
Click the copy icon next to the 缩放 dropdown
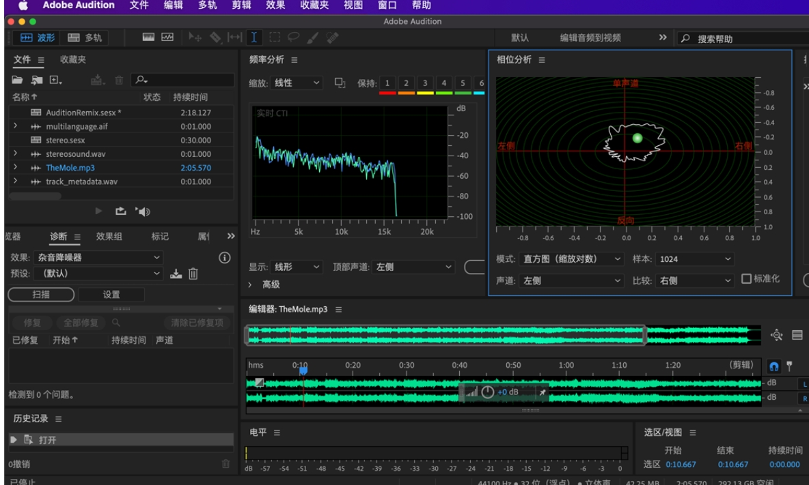pyautogui.click(x=340, y=83)
